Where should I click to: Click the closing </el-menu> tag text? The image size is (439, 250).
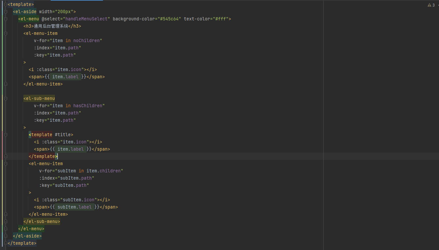pyautogui.click(x=31, y=229)
